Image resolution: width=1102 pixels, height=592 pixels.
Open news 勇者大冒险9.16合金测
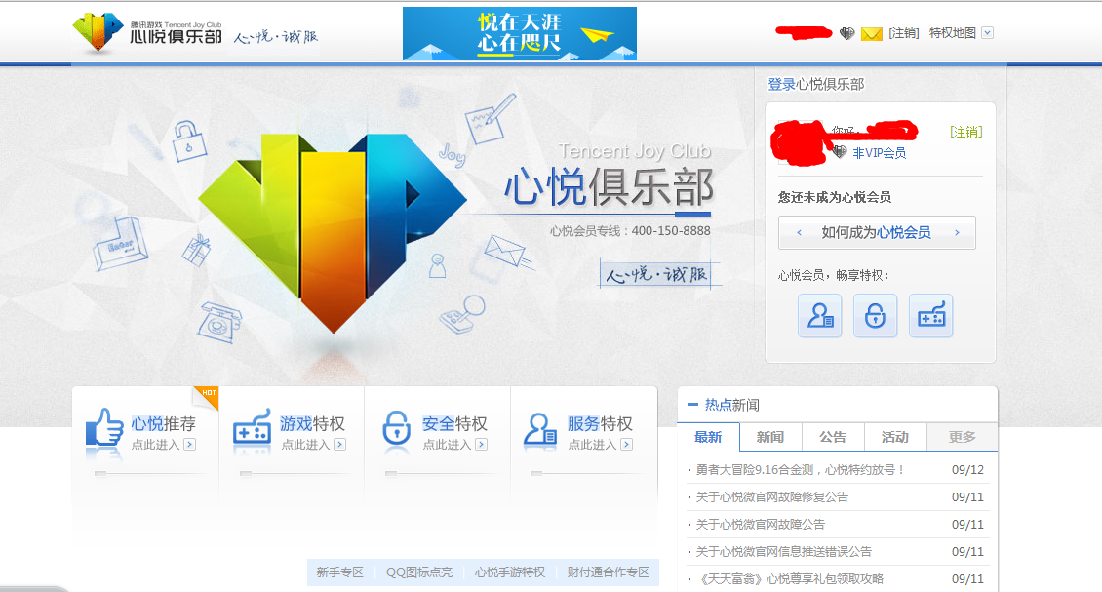tap(800, 470)
